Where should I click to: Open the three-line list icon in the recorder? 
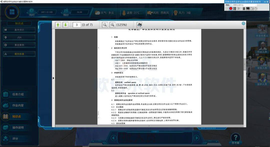click(x=244, y=8)
